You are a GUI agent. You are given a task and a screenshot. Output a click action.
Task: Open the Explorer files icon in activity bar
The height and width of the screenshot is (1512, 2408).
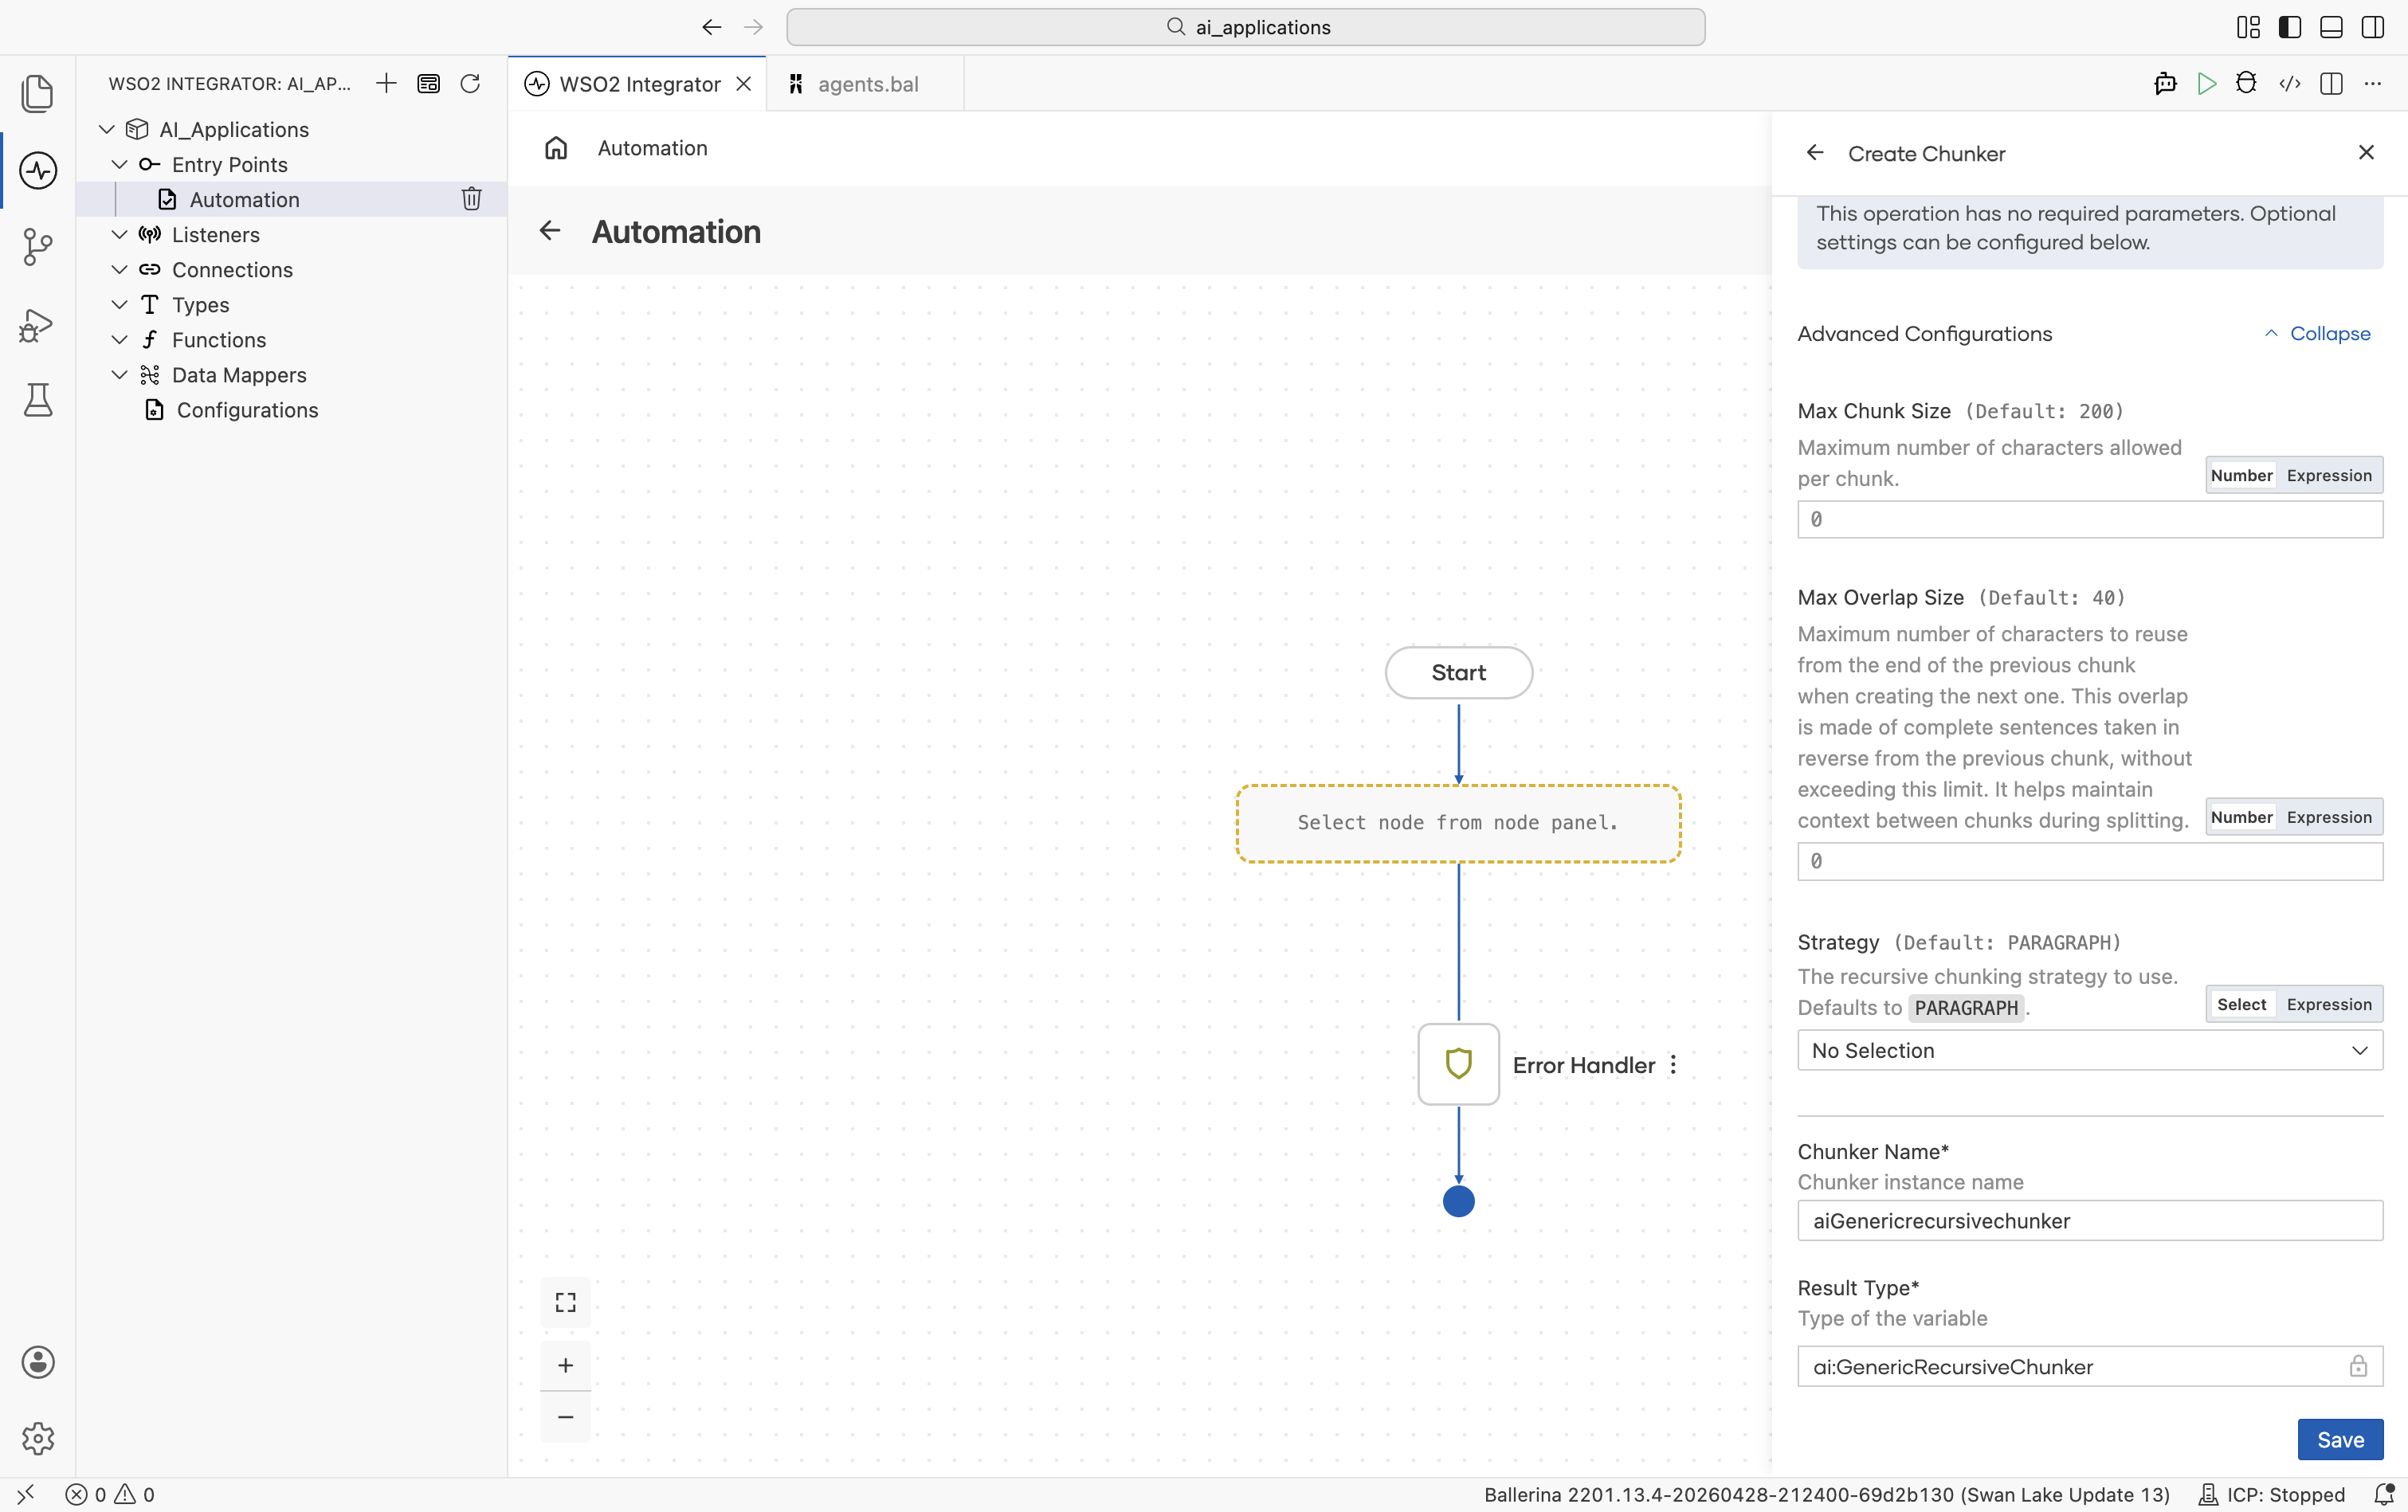37,93
